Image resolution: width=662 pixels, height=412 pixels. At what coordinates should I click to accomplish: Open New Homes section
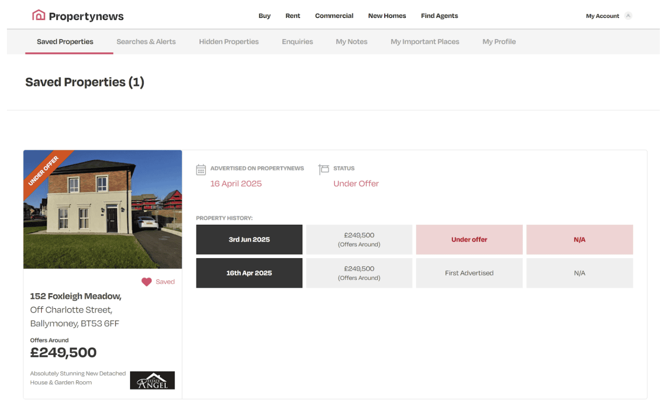[x=387, y=16]
